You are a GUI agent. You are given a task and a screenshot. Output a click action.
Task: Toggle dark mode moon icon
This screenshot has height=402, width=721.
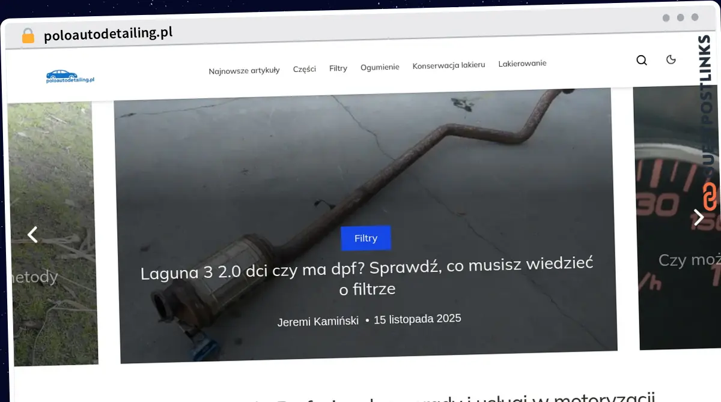pos(671,59)
